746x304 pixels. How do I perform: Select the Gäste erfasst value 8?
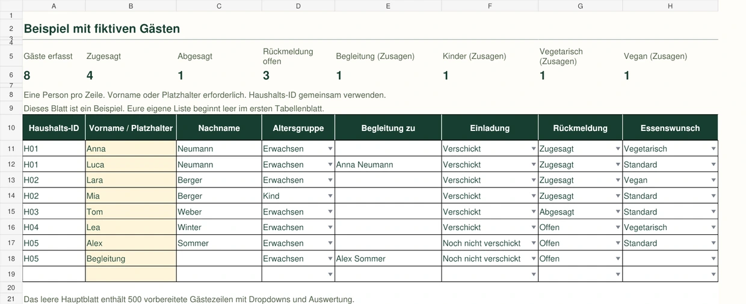point(27,76)
